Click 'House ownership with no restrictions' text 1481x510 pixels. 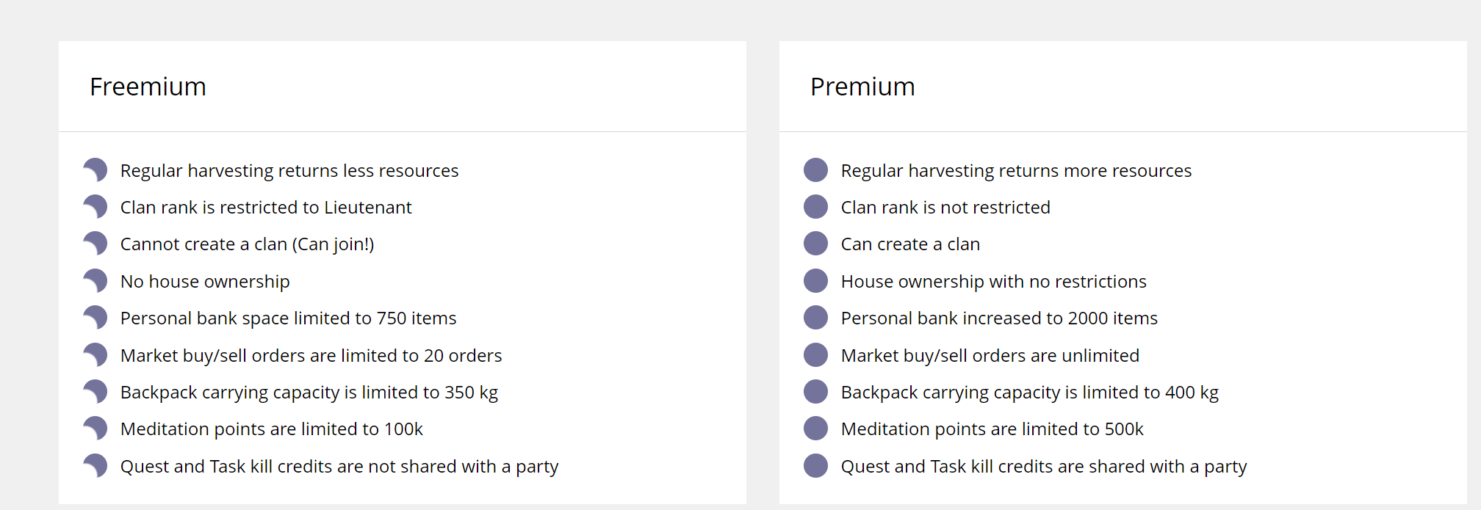993,282
